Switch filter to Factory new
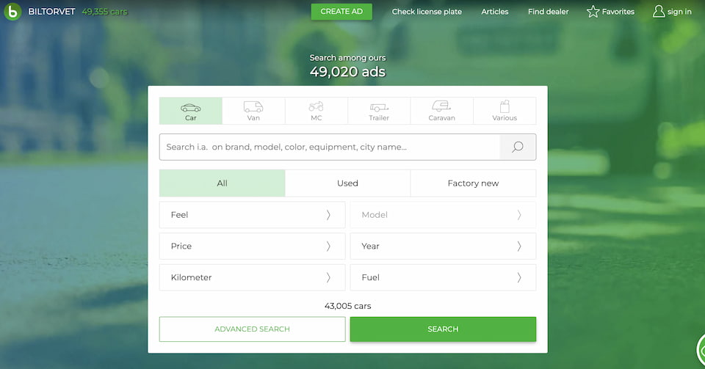The height and width of the screenshot is (369, 705). pyautogui.click(x=473, y=183)
